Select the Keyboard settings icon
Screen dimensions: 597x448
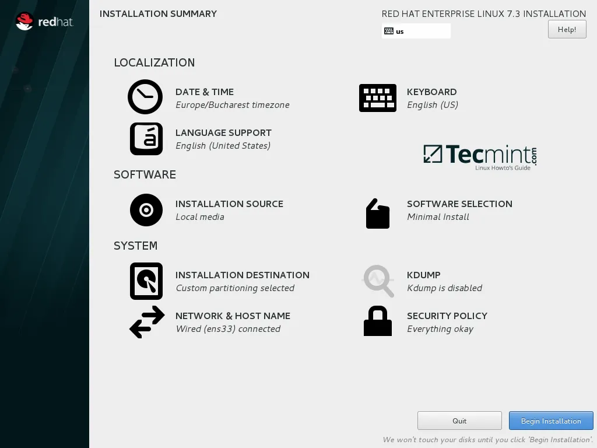tap(377, 97)
